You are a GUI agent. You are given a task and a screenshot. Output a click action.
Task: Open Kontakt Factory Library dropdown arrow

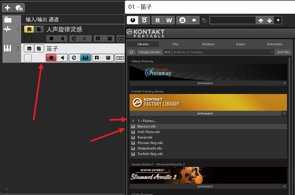284,114
